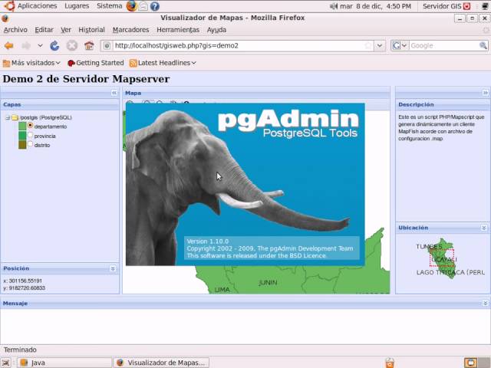Viewport: 491px width, 368px height.
Task: Go to the Firefox home page
Action: (89, 46)
